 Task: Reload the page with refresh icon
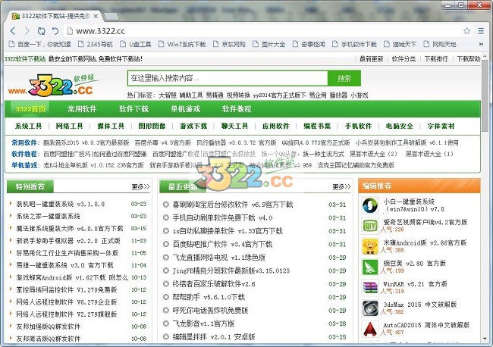click(41, 31)
